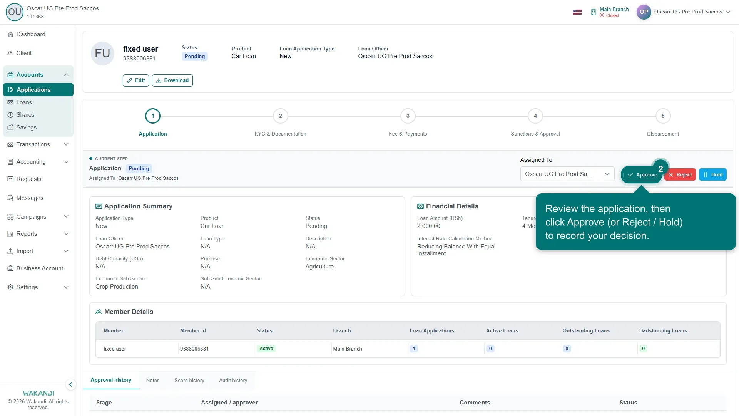The width and height of the screenshot is (739, 416).
Task: Edit the loan application
Action: (x=136, y=81)
